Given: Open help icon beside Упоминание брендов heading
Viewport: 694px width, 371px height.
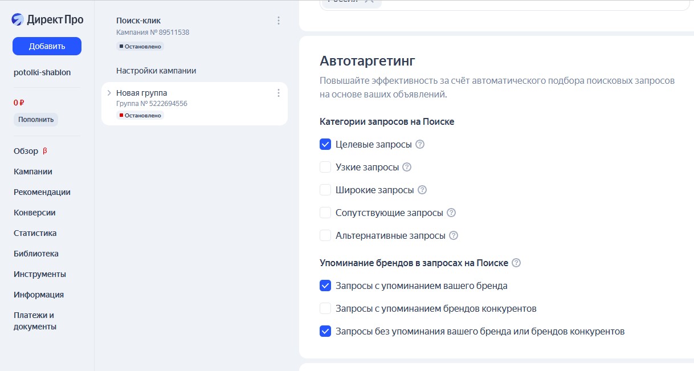Looking at the screenshot, I should [x=516, y=263].
